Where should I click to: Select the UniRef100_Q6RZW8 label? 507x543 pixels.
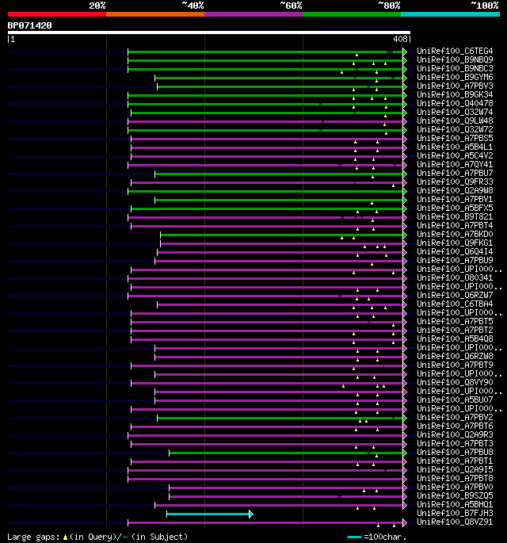(455, 356)
